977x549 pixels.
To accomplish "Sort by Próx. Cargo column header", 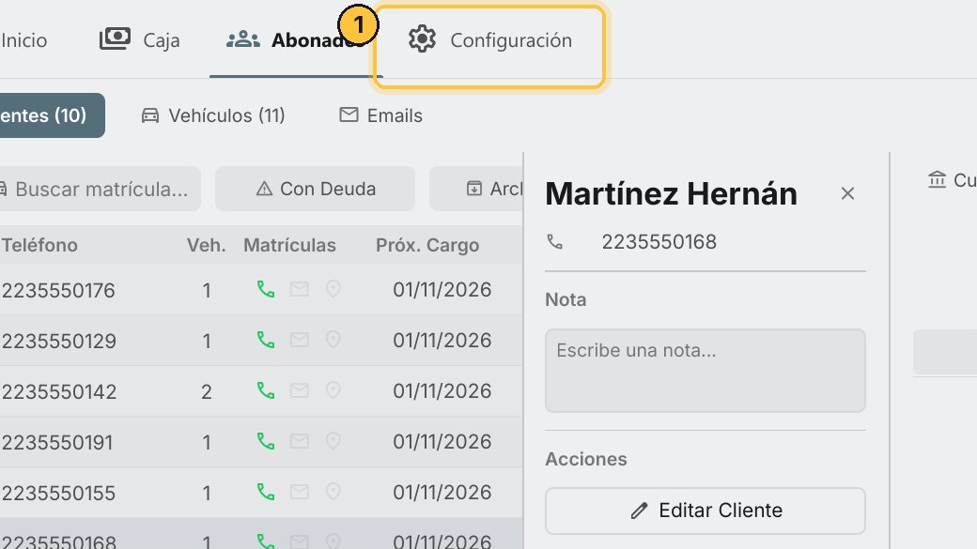I will click(427, 245).
